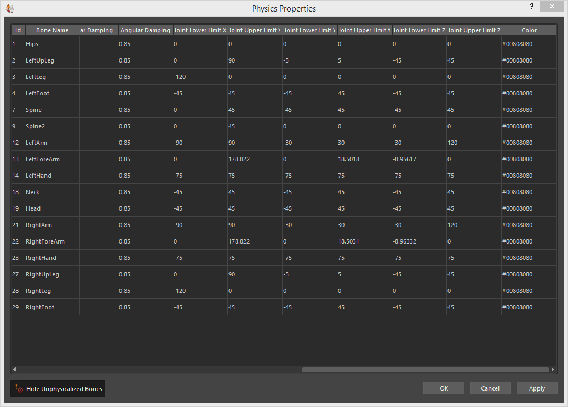Click the Joint Upper Limit X header
Image resolution: width=568 pixels, height=407 pixels.
[x=255, y=30]
